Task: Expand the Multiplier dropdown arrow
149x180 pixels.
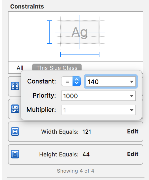Action: point(132,110)
